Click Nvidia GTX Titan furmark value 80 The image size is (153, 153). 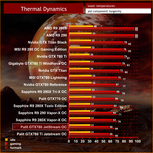(x=126, y=72)
